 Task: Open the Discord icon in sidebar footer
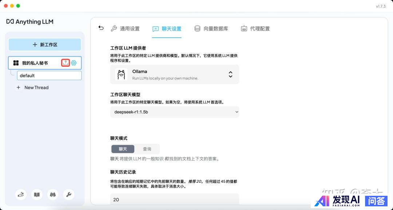pos(53,194)
